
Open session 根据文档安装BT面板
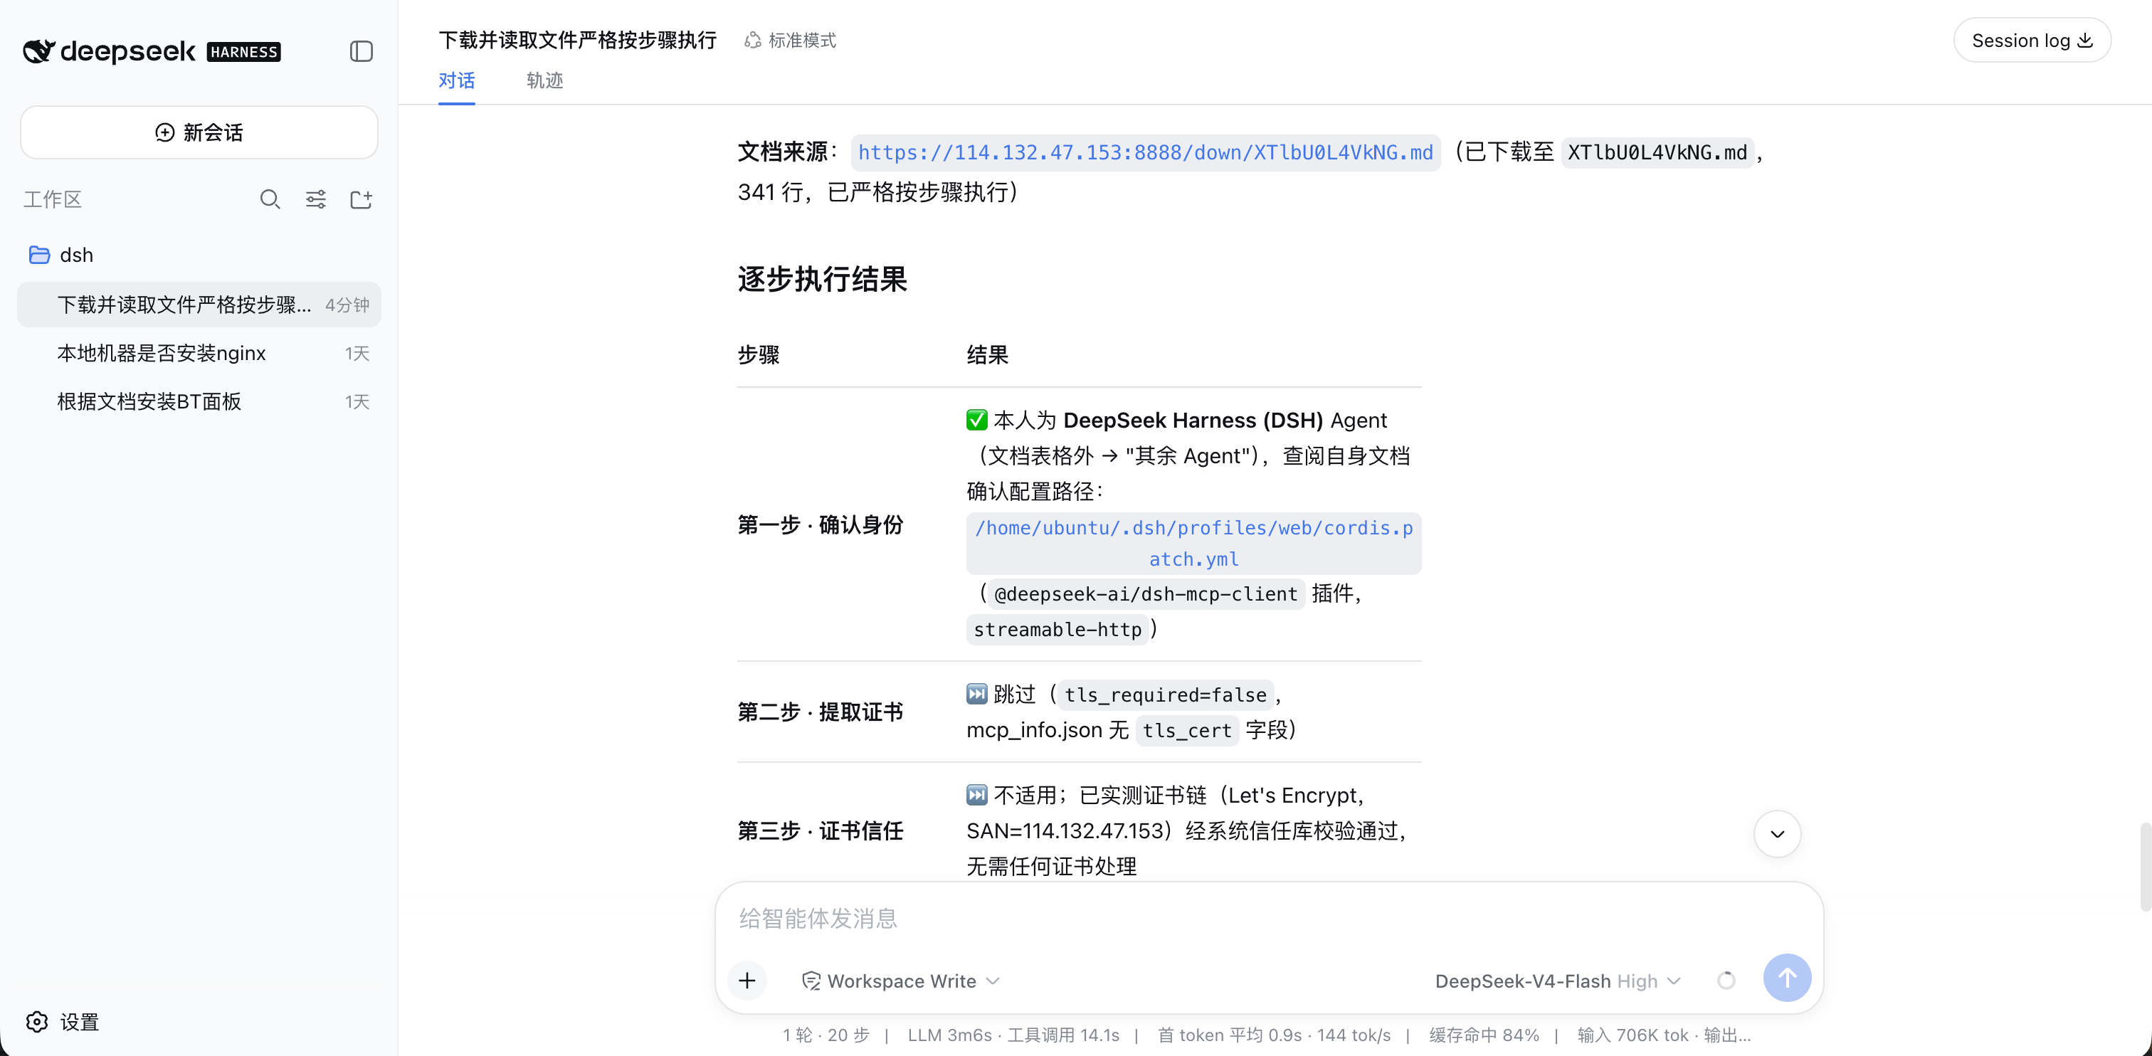(199, 401)
